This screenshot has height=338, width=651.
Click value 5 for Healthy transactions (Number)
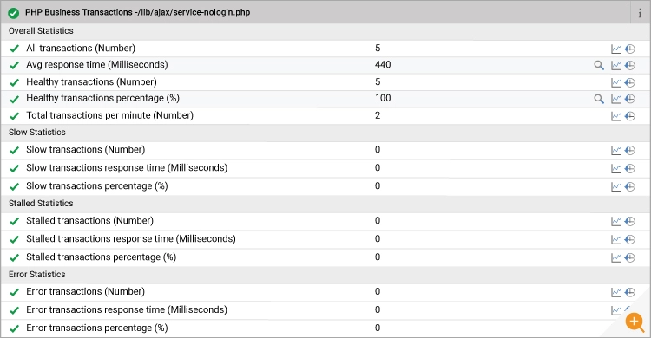(378, 82)
